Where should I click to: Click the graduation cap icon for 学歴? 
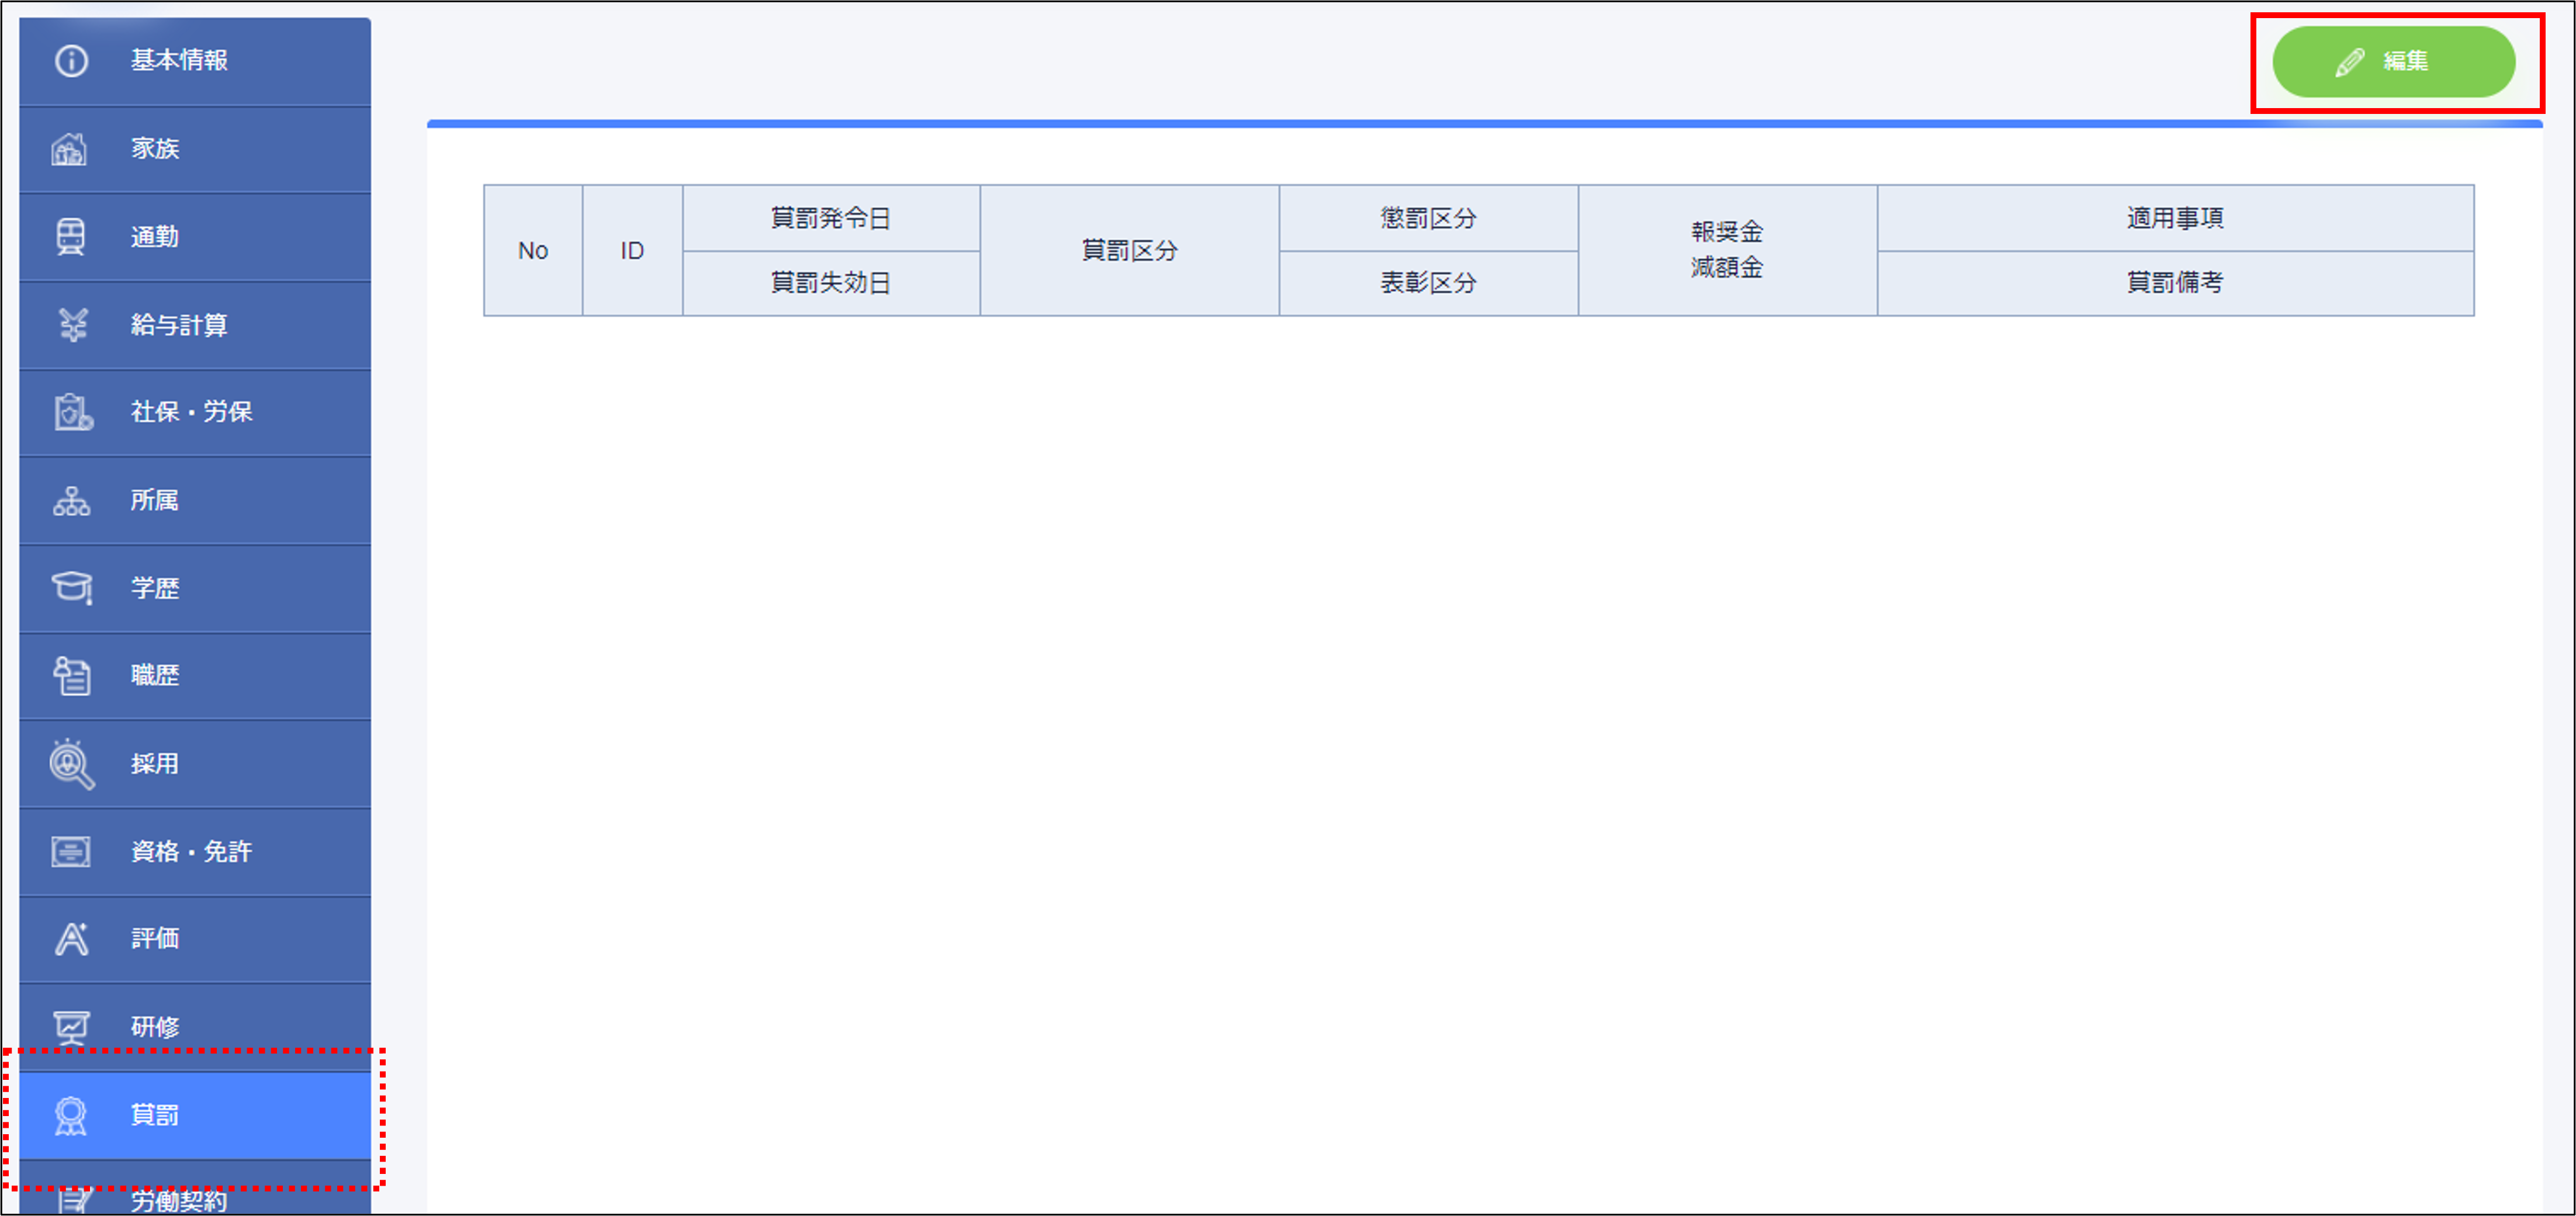click(72, 588)
